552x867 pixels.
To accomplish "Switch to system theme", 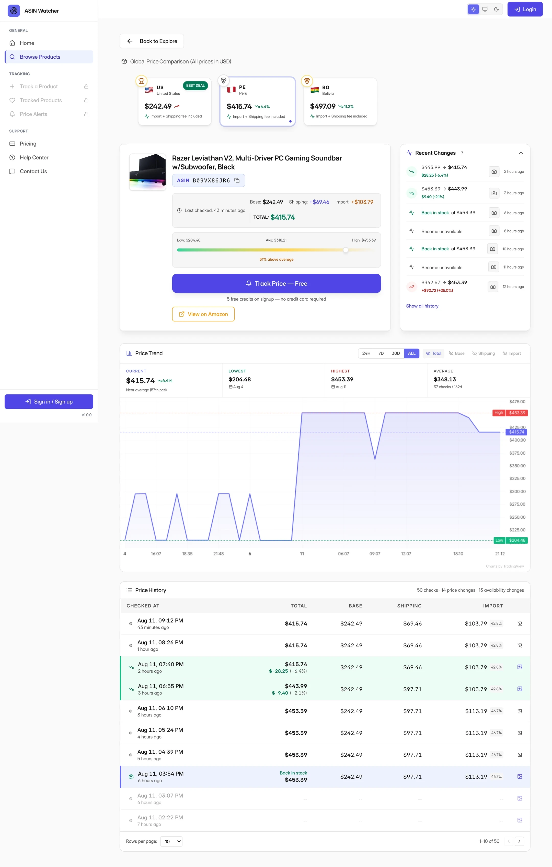I will point(485,9).
